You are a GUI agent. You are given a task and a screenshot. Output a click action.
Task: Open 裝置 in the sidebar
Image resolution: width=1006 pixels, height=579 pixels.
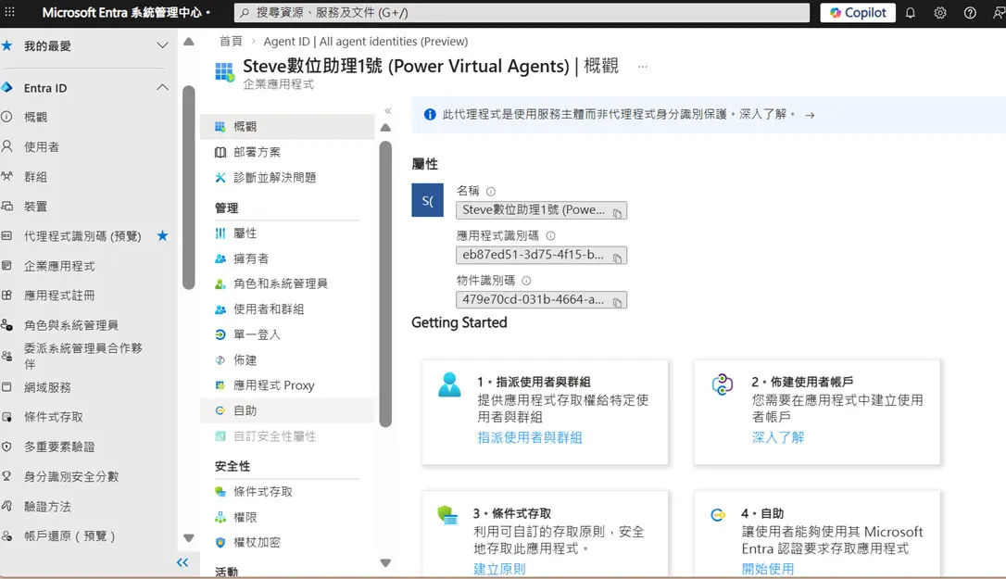35,206
